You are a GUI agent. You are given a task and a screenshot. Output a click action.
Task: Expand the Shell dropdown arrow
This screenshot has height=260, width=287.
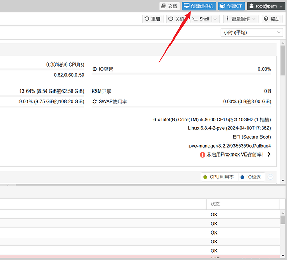click(215, 19)
